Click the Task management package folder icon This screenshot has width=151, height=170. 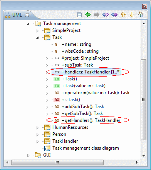tap(38, 23)
